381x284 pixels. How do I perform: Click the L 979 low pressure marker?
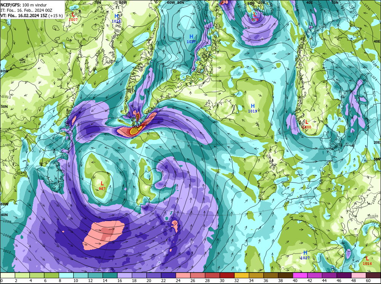tap(255, 17)
